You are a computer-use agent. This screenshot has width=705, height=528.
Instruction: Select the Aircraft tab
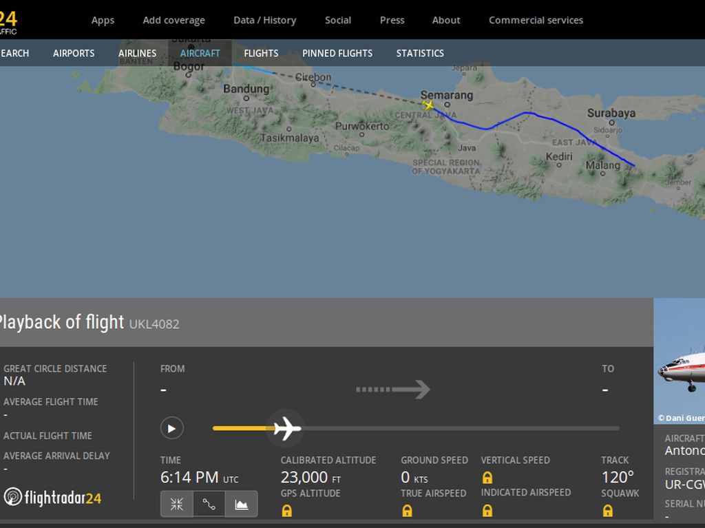point(200,53)
